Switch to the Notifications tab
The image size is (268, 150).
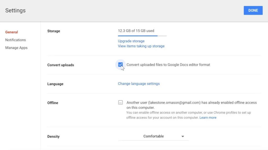15,40
